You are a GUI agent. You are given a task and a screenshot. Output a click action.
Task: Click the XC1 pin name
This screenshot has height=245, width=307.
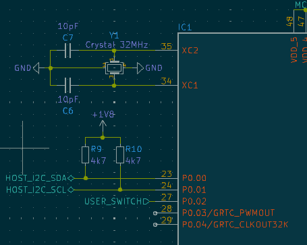190,85
